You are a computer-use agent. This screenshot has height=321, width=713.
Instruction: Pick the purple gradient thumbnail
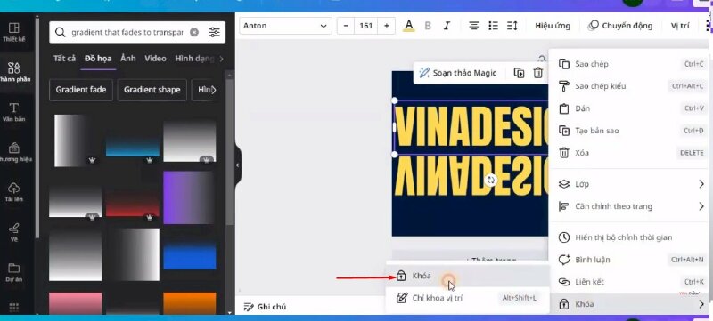(x=190, y=197)
